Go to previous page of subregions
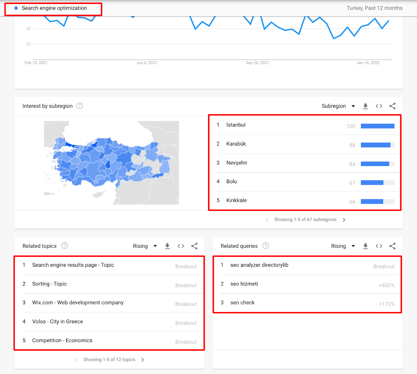The image size is (417, 374). [x=267, y=220]
